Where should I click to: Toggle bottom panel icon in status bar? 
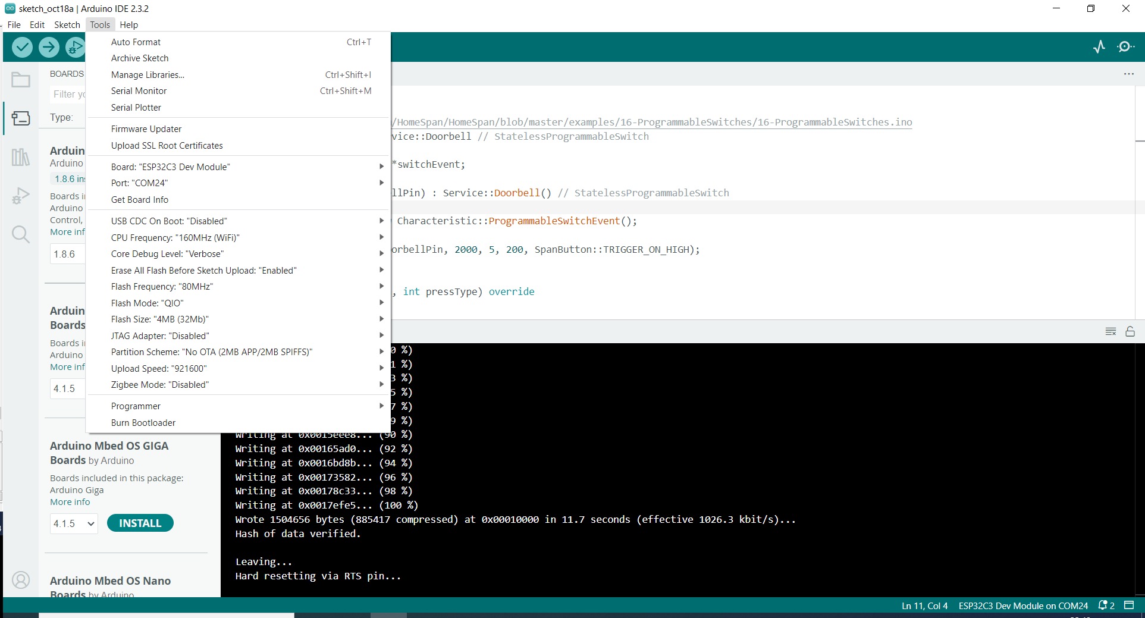[1129, 606]
